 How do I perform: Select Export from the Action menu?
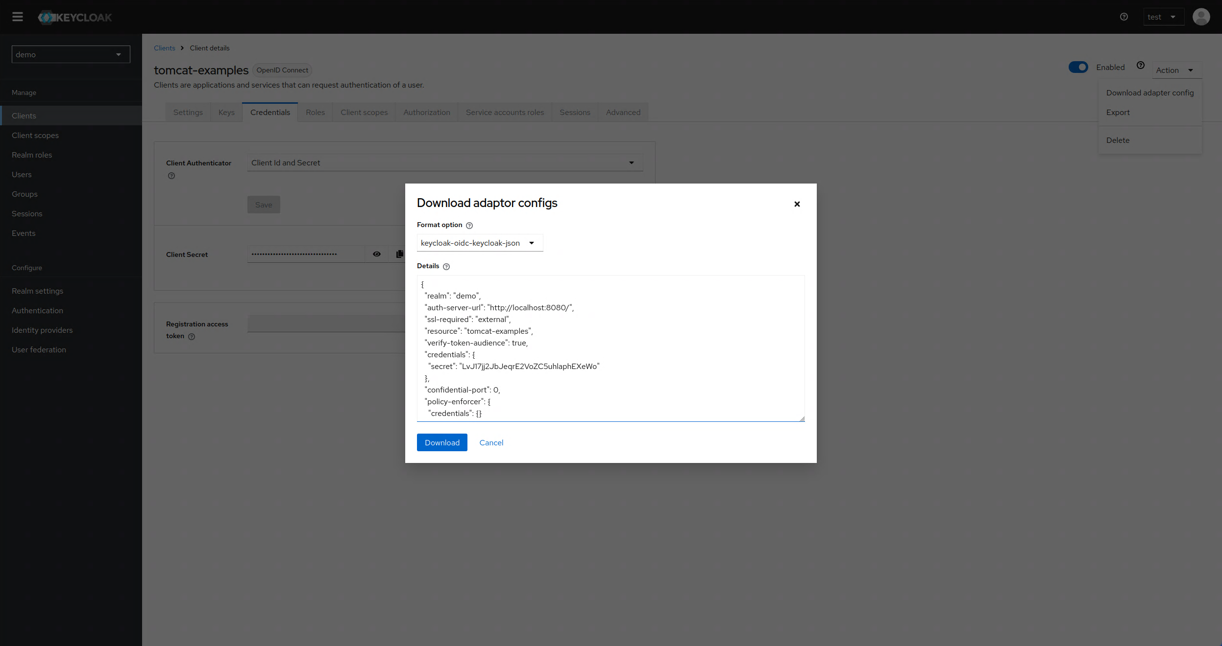click(x=1118, y=112)
